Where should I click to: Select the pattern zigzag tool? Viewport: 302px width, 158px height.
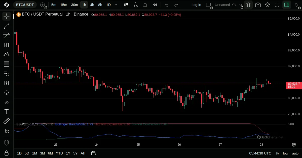coord(7,54)
